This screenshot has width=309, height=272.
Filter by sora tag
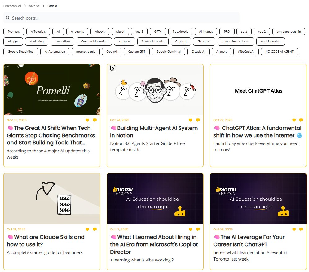point(244,32)
